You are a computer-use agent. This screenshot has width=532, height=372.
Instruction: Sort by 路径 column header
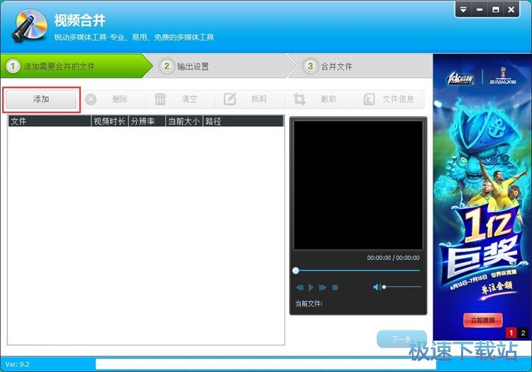(243, 121)
